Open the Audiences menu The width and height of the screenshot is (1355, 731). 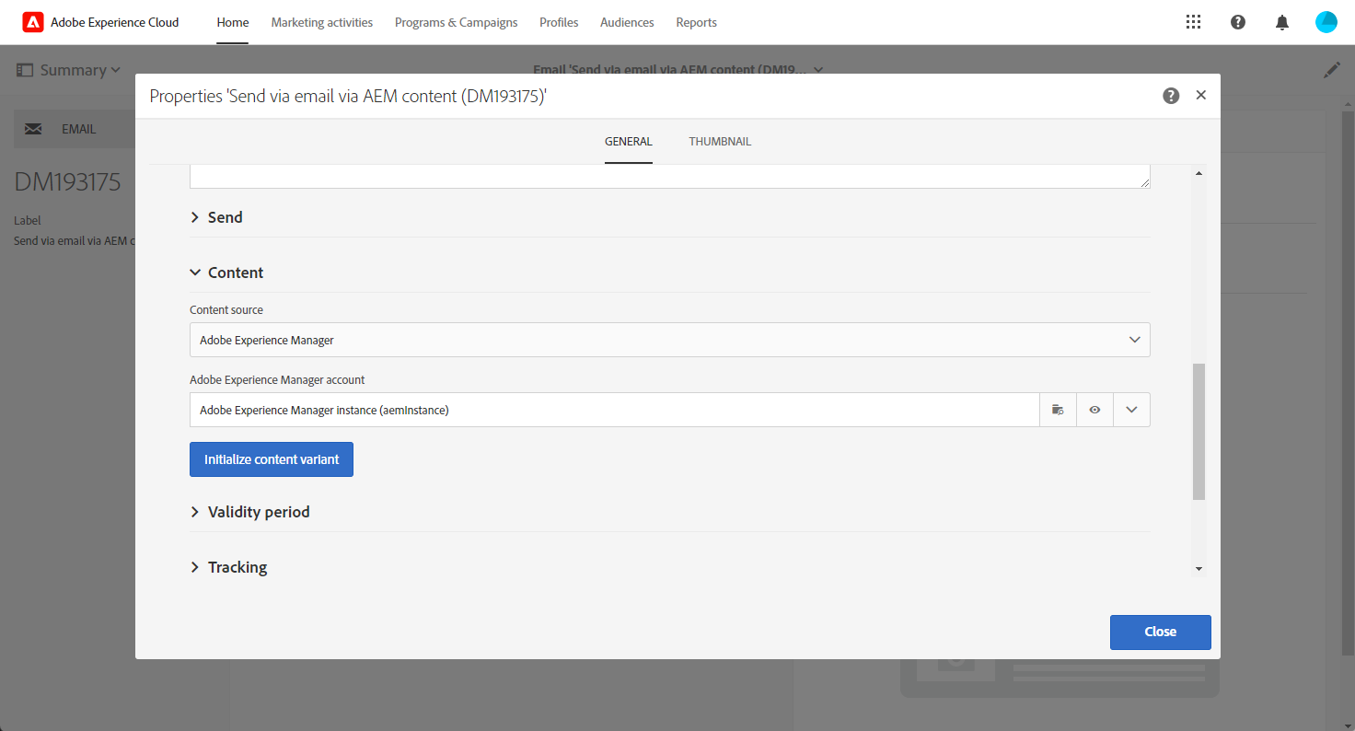click(x=627, y=22)
